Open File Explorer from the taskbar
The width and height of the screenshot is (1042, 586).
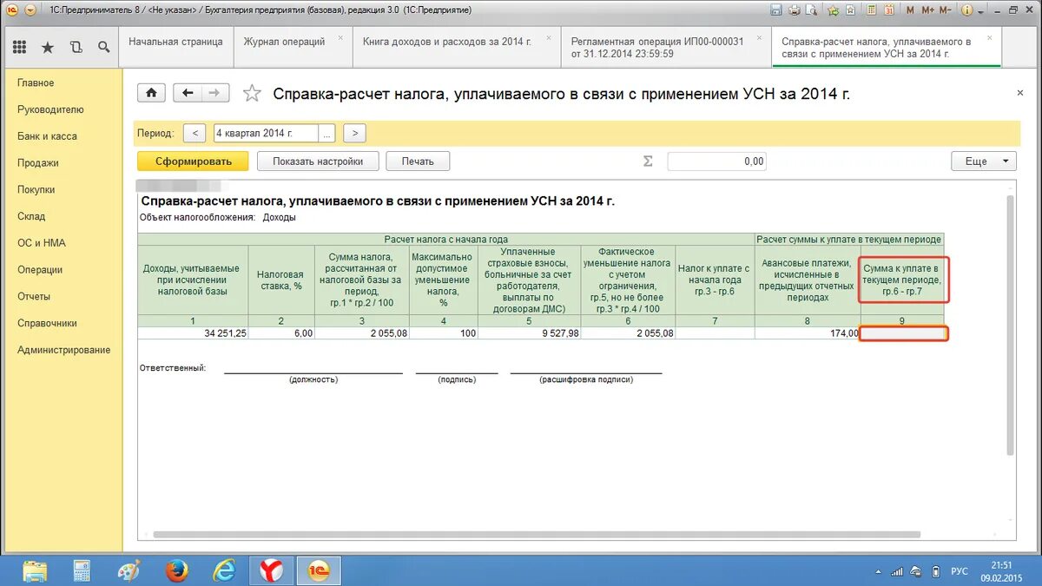coord(36,570)
